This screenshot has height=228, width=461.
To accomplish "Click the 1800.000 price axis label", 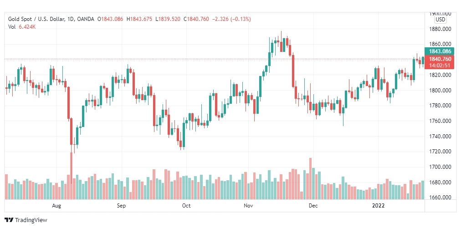I will coord(440,90).
